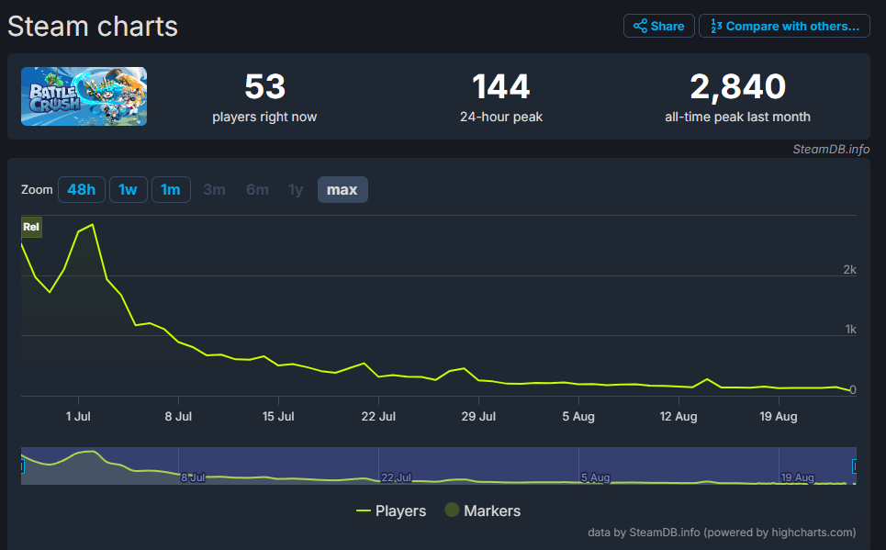886x550 pixels.
Task: Open Compare with others dialog
Action: 784,26
